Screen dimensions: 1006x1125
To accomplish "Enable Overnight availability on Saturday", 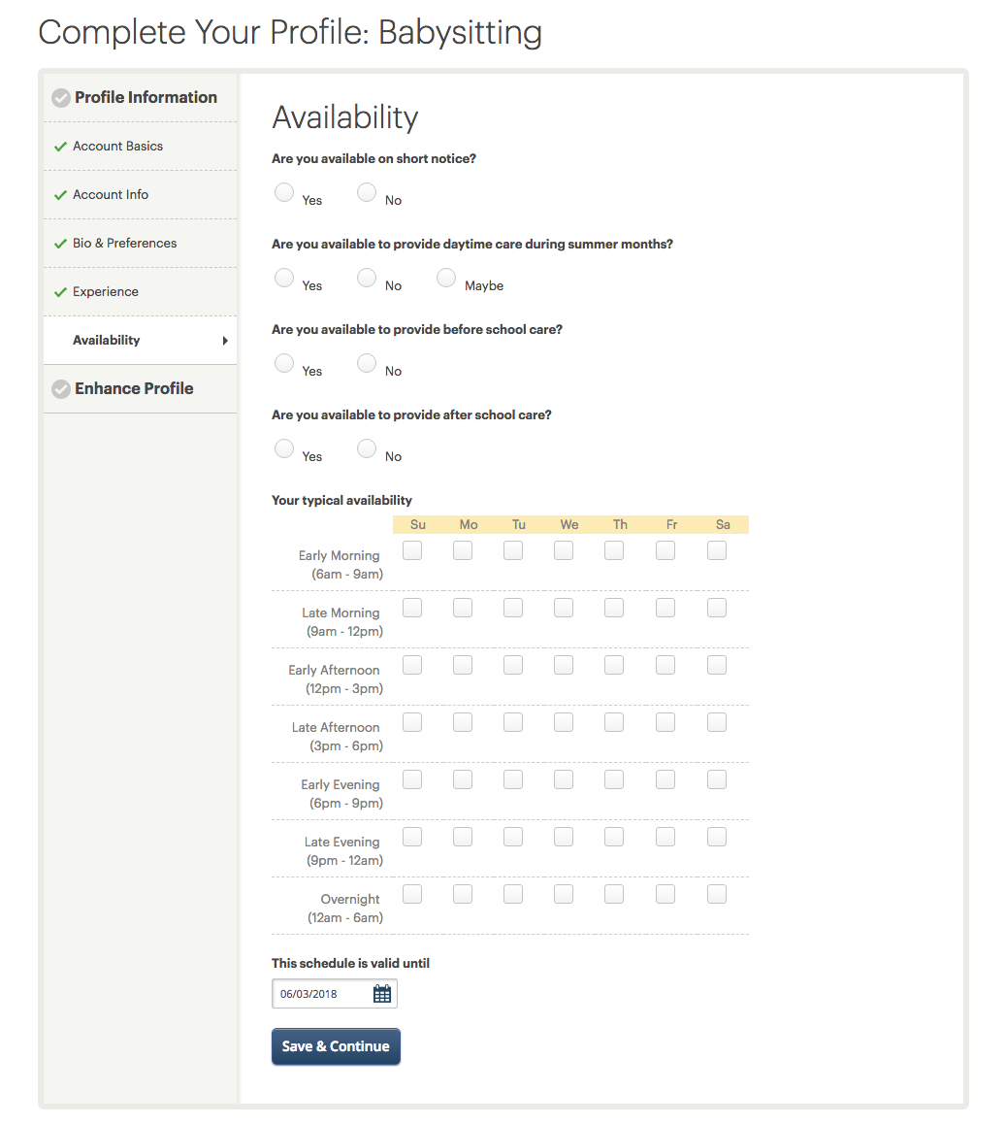I will [x=717, y=894].
